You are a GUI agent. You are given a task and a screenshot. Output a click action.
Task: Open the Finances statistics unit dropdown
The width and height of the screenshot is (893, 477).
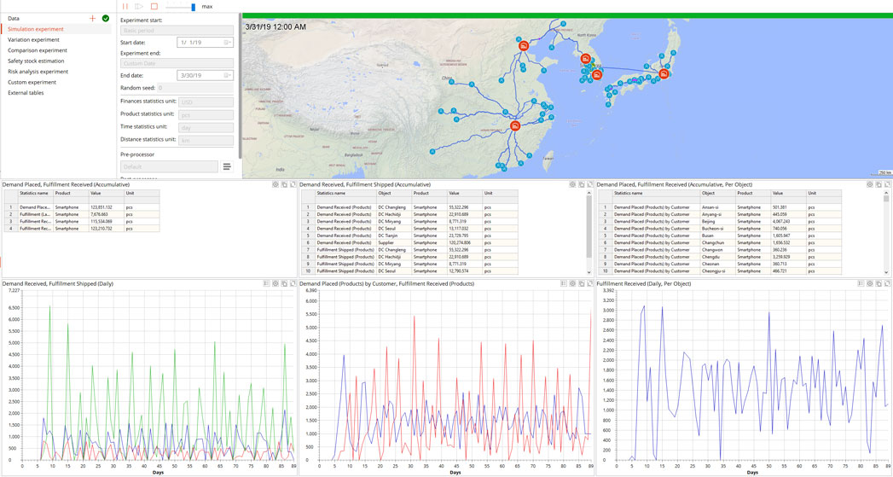(x=206, y=102)
